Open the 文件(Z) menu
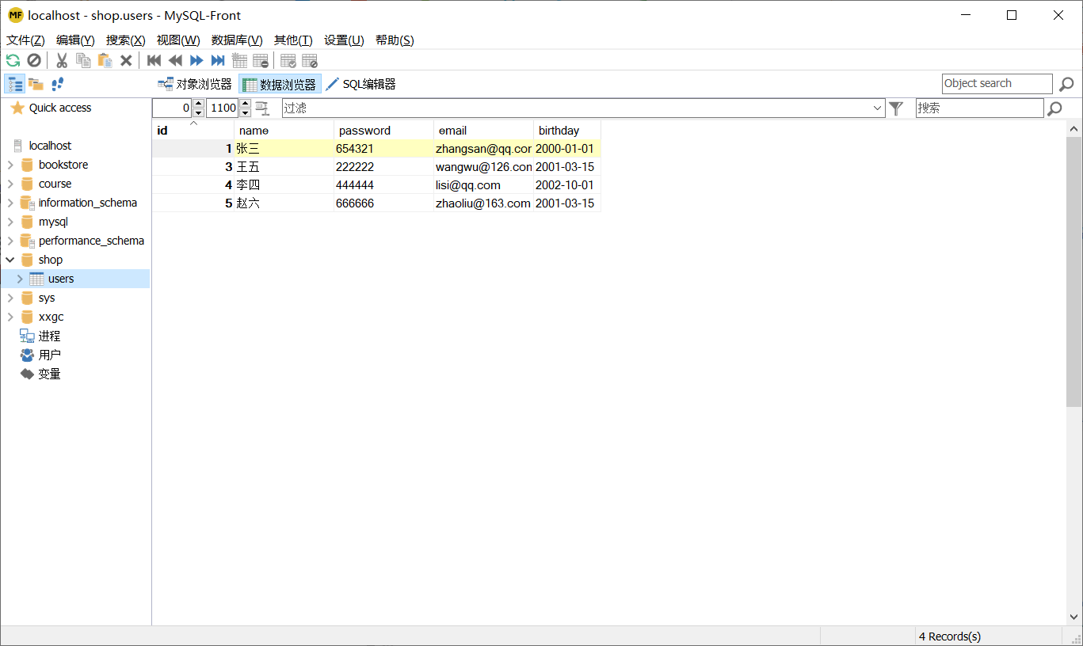1083x646 pixels. (x=25, y=40)
